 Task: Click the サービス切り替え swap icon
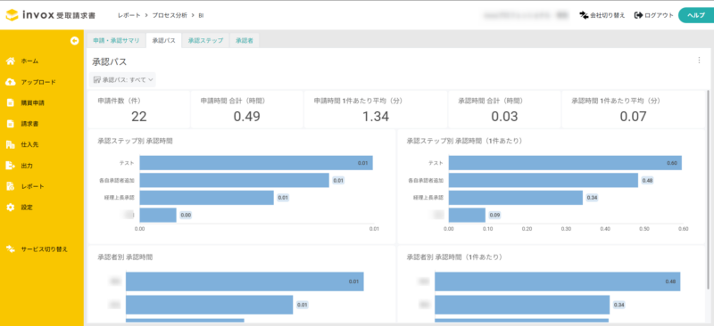[11, 249]
